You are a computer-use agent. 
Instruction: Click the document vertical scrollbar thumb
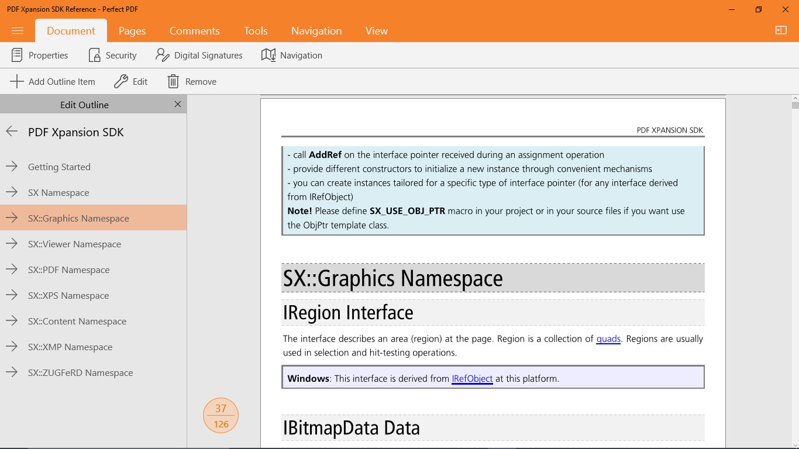click(795, 105)
